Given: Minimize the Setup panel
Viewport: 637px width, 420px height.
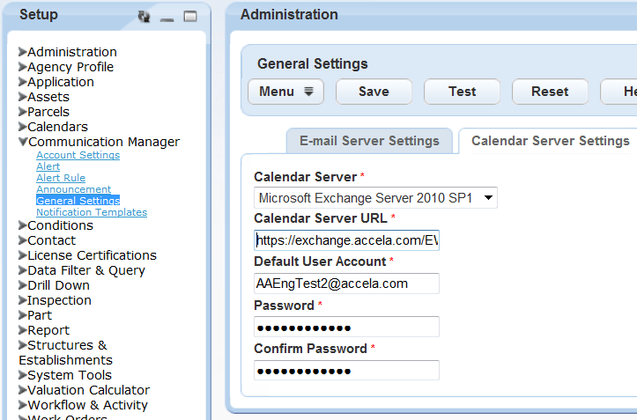Looking at the screenshot, I should [167, 16].
